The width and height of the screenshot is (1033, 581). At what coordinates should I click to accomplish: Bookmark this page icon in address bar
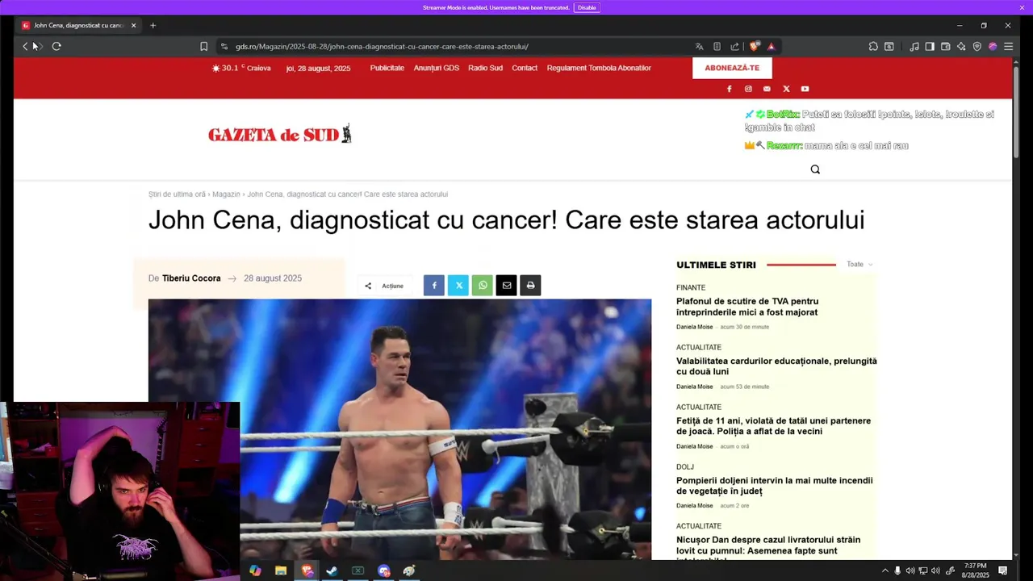204,46
